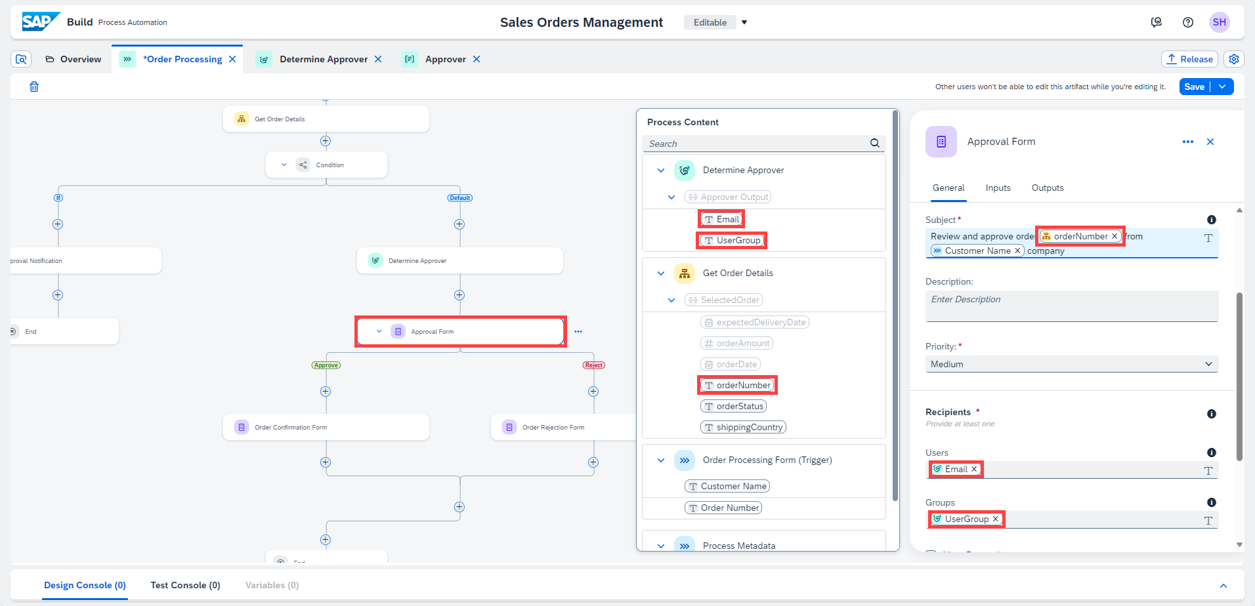Expand the Condition node chevron
Screen dimensions: 1255x606
click(x=284, y=165)
